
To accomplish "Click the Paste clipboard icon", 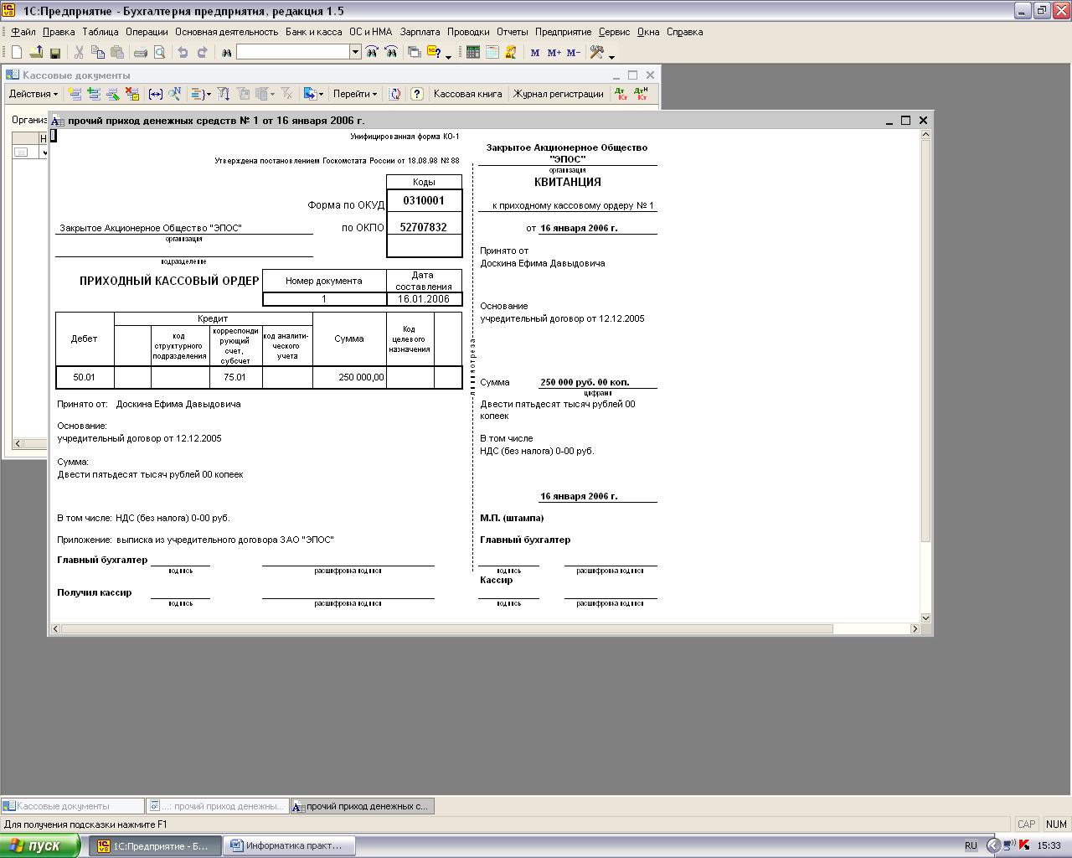I will point(117,52).
